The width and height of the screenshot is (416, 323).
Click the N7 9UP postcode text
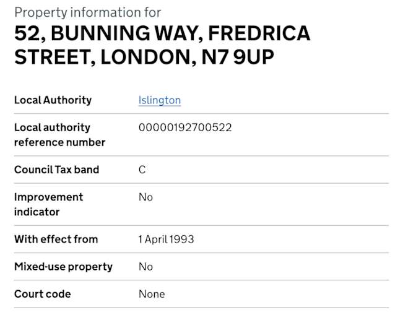[x=238, y=57]
